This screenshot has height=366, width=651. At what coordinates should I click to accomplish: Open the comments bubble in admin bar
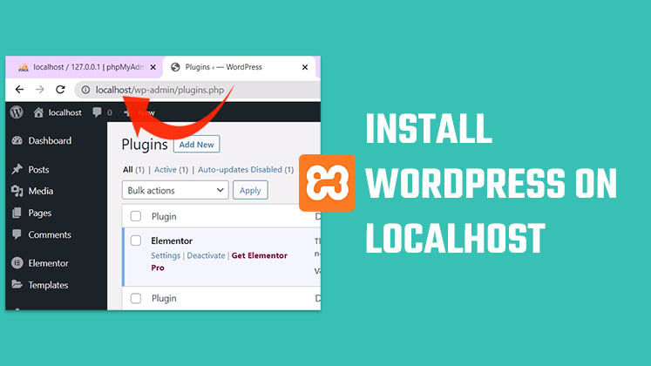click(x=97, y=112)
